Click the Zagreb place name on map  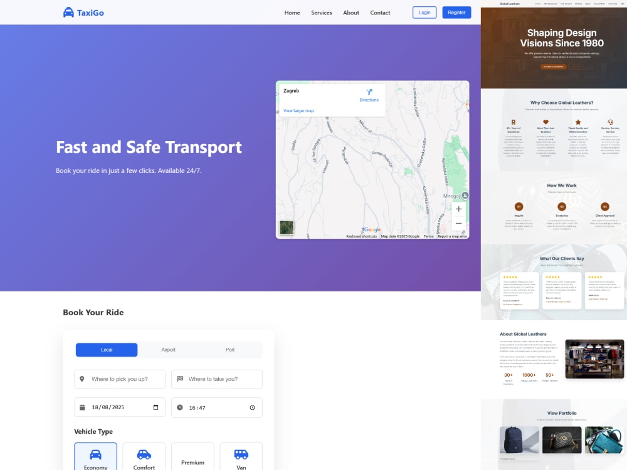tap(291, 91)
